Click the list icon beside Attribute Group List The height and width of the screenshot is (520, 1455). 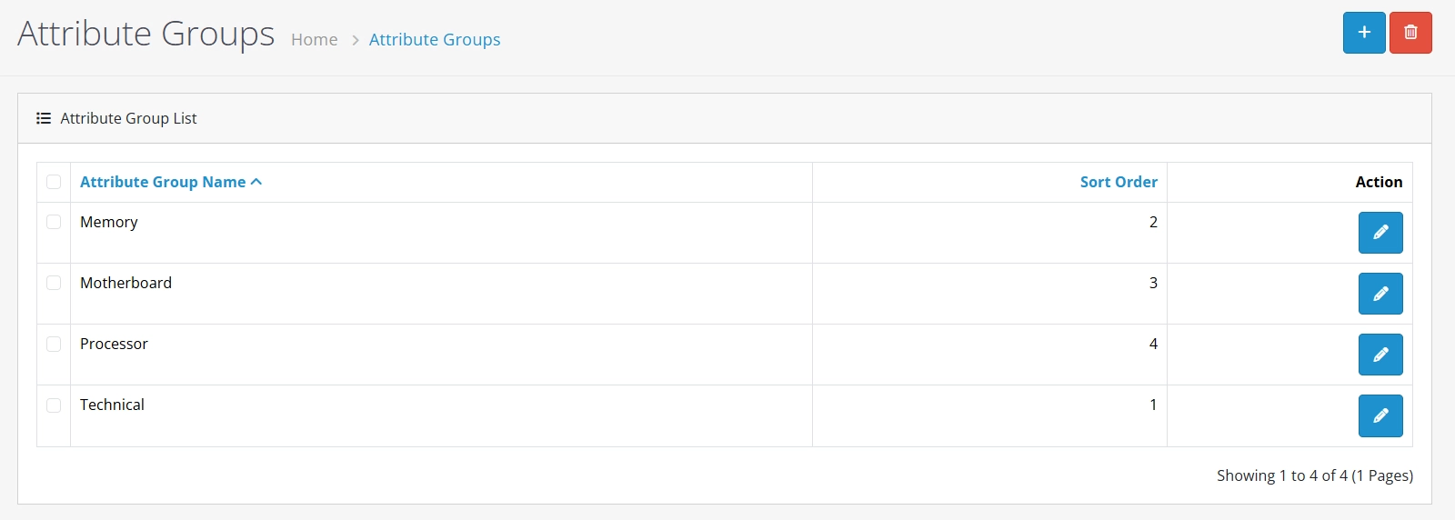pyautogui.click(x=44, y=118)
